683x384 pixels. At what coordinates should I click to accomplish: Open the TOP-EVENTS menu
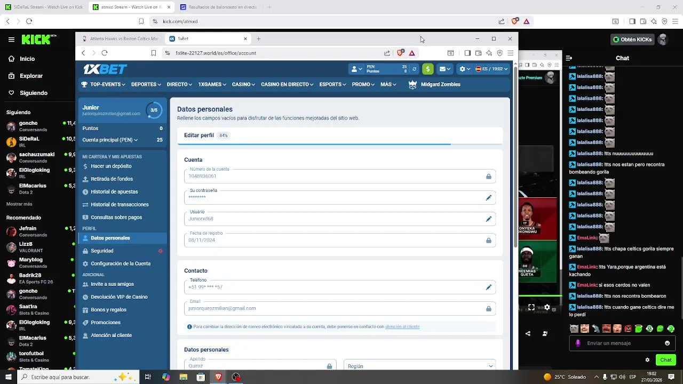(103, 84)
